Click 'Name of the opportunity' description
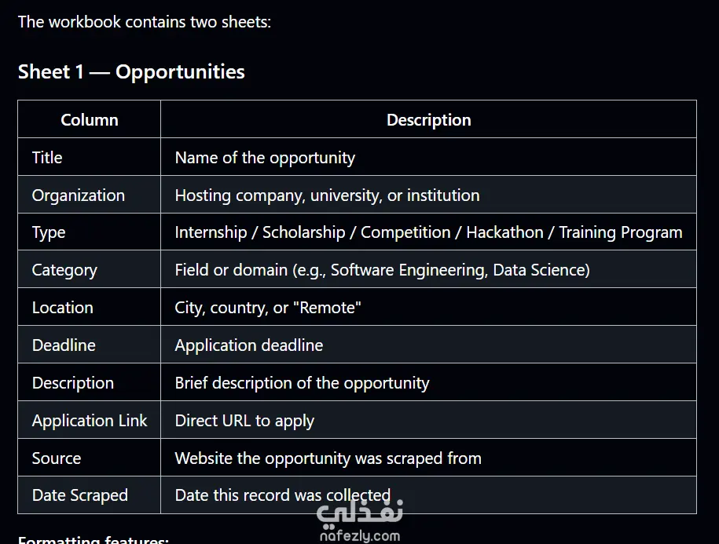 (x=429, y=157)
